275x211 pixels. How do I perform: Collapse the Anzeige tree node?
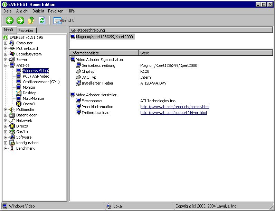[x=6, y=65]
